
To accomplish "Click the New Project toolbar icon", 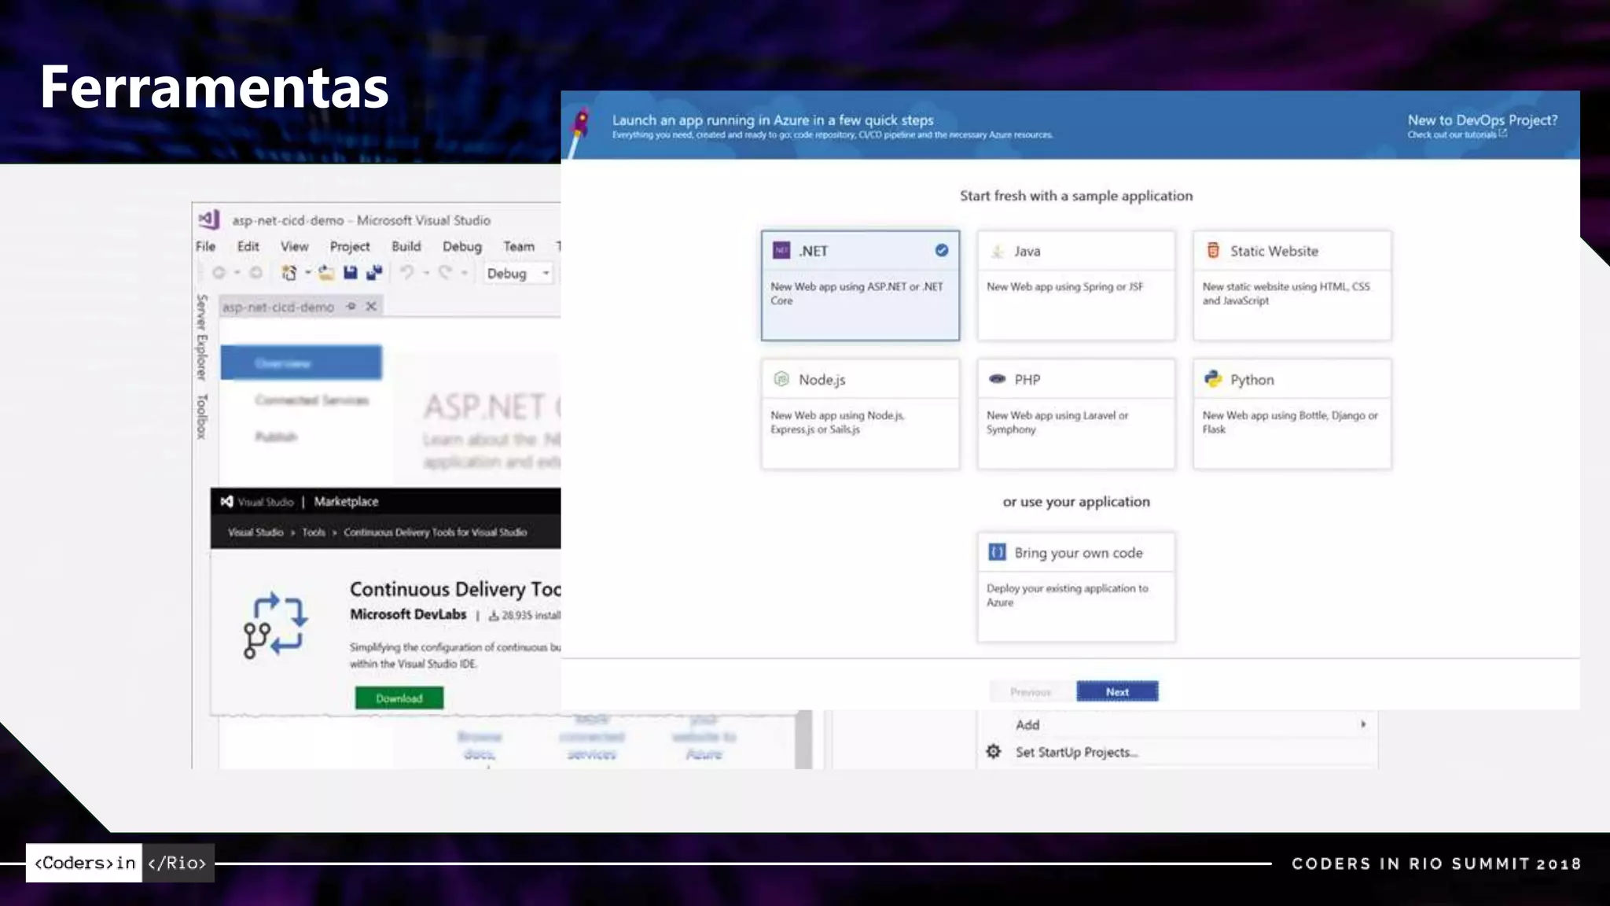I will pos(289,273).
